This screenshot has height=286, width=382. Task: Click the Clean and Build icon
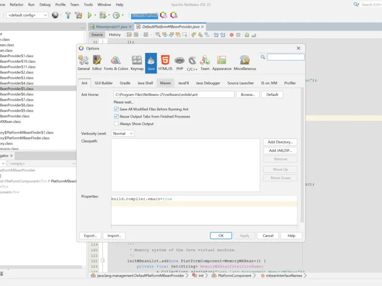point(78,15)
